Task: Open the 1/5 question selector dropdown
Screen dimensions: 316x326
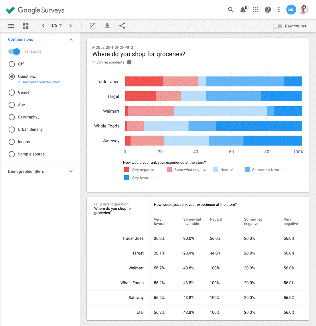Action: pyautogui.click(x=57, y=25)
